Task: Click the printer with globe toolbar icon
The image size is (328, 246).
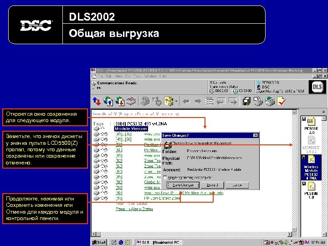Action: [270, 101]
